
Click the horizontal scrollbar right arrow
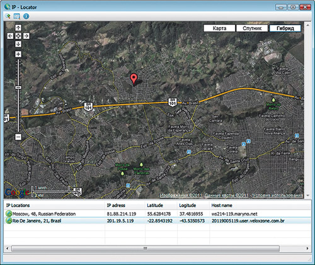(x=307, y=249)
